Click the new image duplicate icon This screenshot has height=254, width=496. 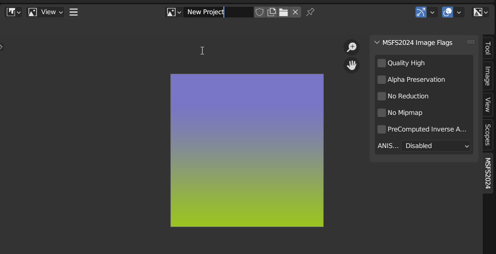pos(271,12)
